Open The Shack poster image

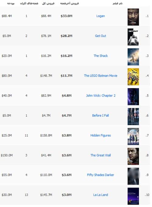(133, 57)
